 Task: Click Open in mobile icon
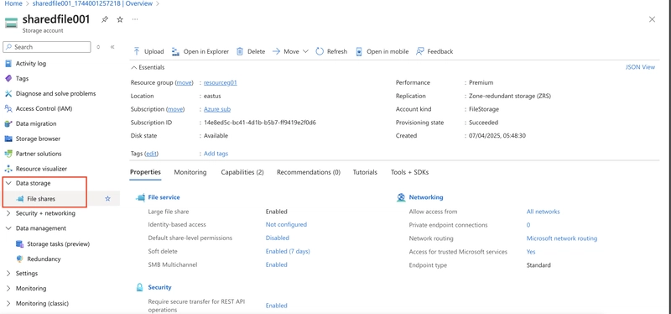(359, 51)
